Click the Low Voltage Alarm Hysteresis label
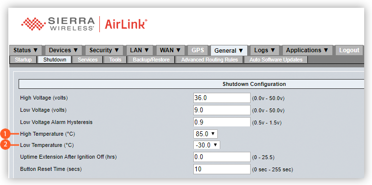Image resolution: width=372 pixels, height=185 pixels. click(56, 122)
